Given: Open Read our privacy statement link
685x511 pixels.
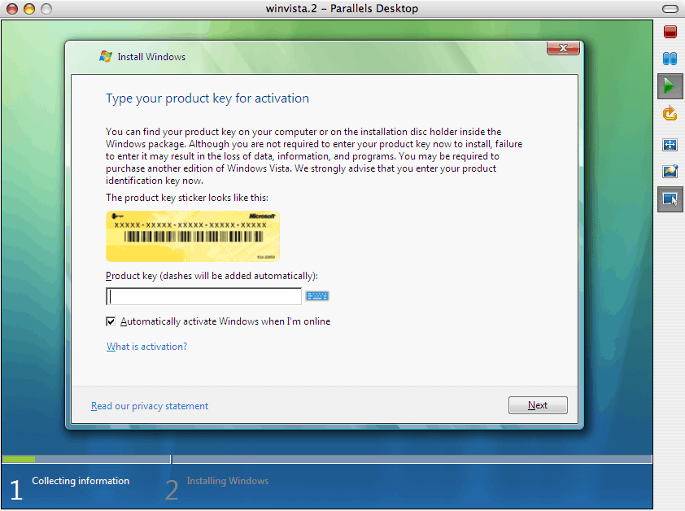Looking at the screenshot, I should pos(150,406).
